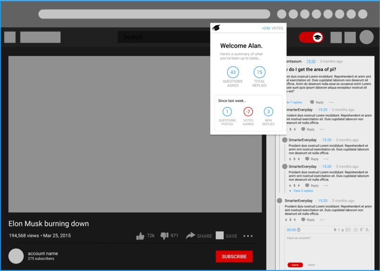Click the 3 New Replies circle

coord(268,112)
